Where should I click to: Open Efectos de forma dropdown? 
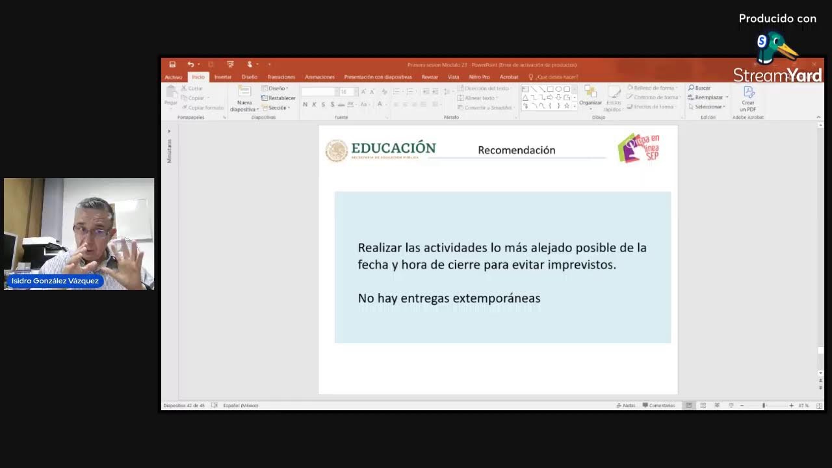[652, 107]
